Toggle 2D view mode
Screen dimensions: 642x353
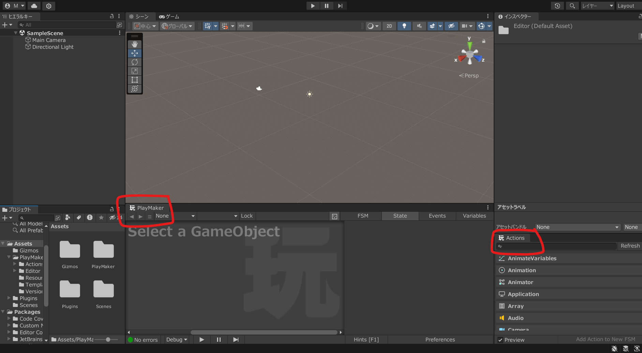tap(389, 26)
